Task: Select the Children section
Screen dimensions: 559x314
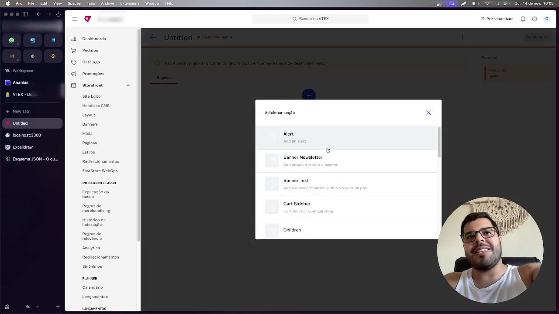Action: tap(346, 229)
